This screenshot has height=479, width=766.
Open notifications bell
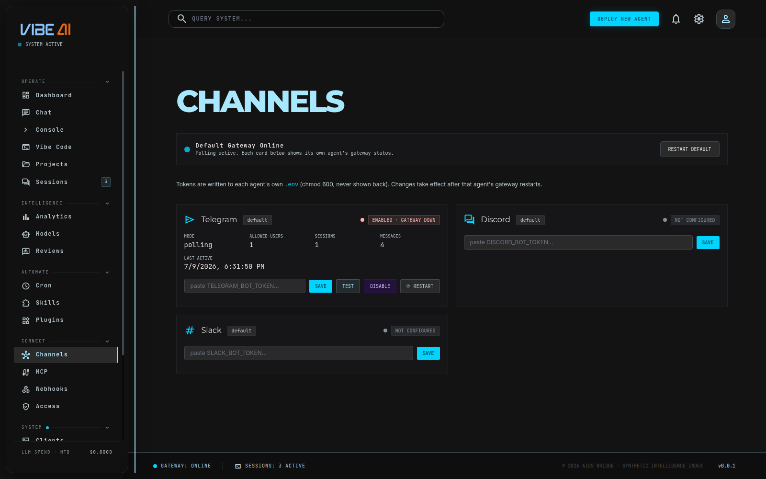tap(676, 19)
